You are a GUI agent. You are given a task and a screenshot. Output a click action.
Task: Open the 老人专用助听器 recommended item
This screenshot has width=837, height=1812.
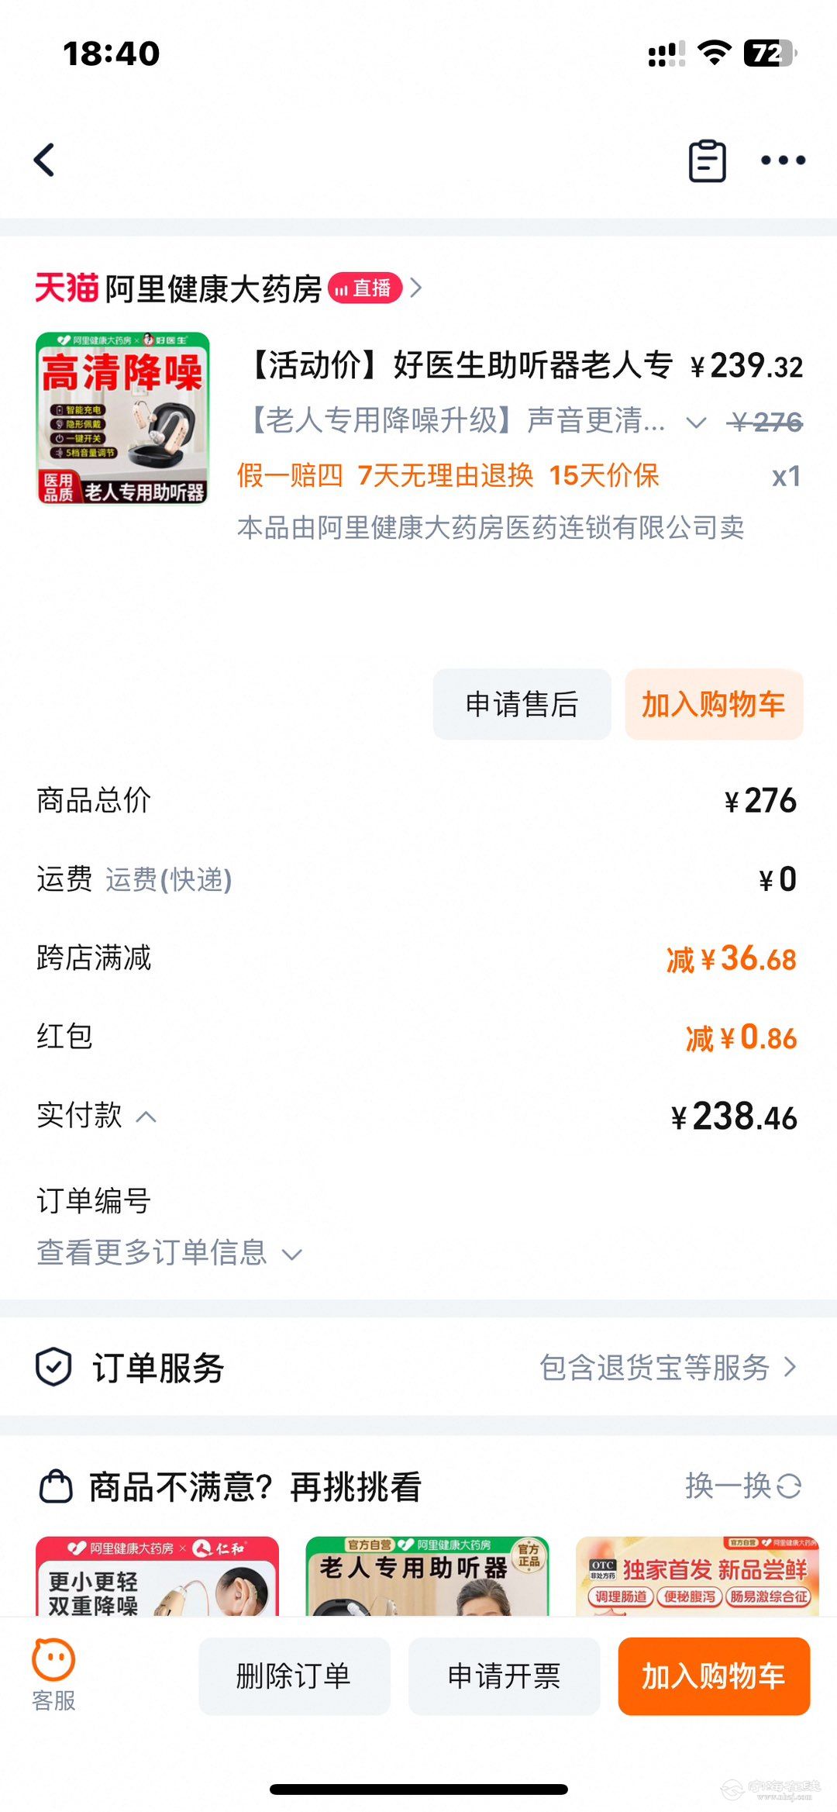(x=427, y=1576)
